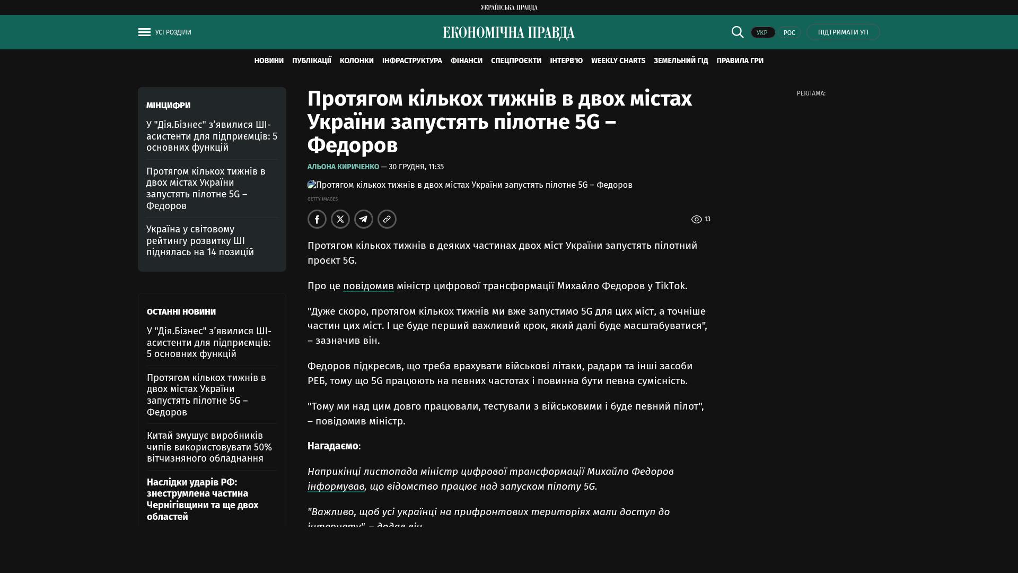Go to WEEKLY CHARTS section
Image resolution: width=1018 pixels, height=573 pixels.
tap(618, 60)
